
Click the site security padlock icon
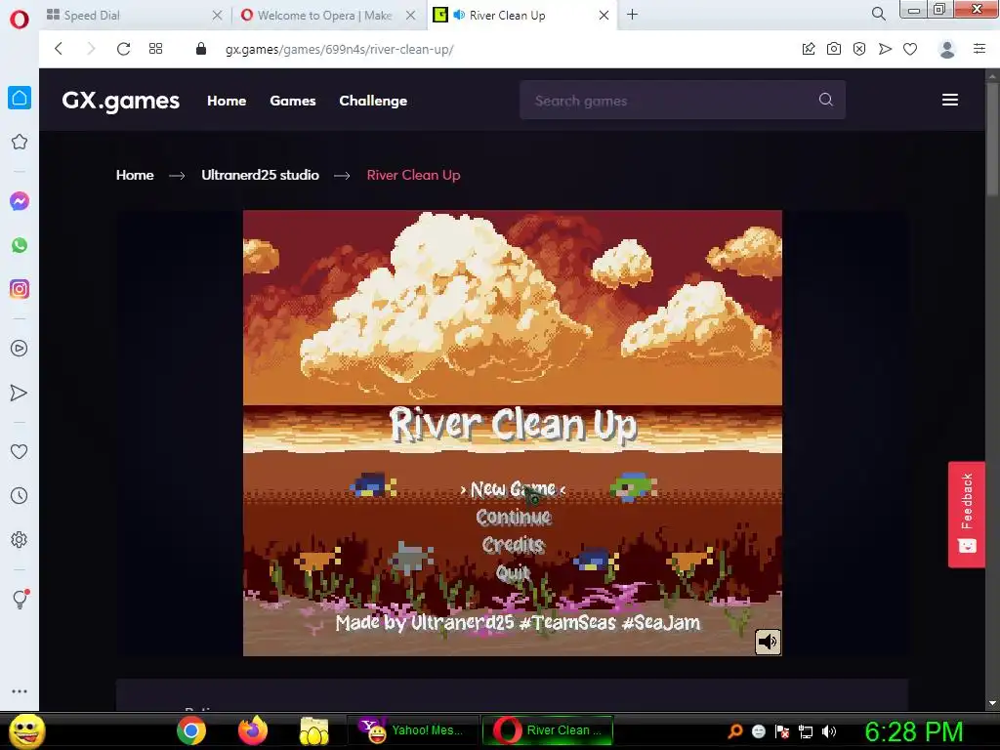pos(201,49)
